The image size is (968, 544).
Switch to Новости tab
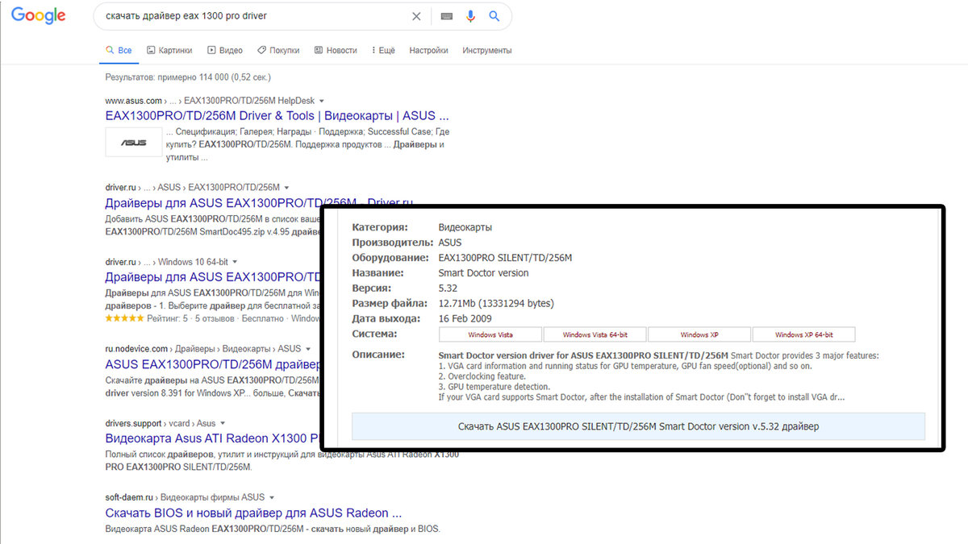click(x=336, y=50)
